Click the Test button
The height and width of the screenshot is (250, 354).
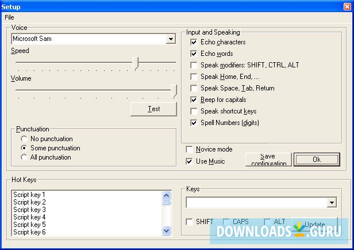[153, 109]
